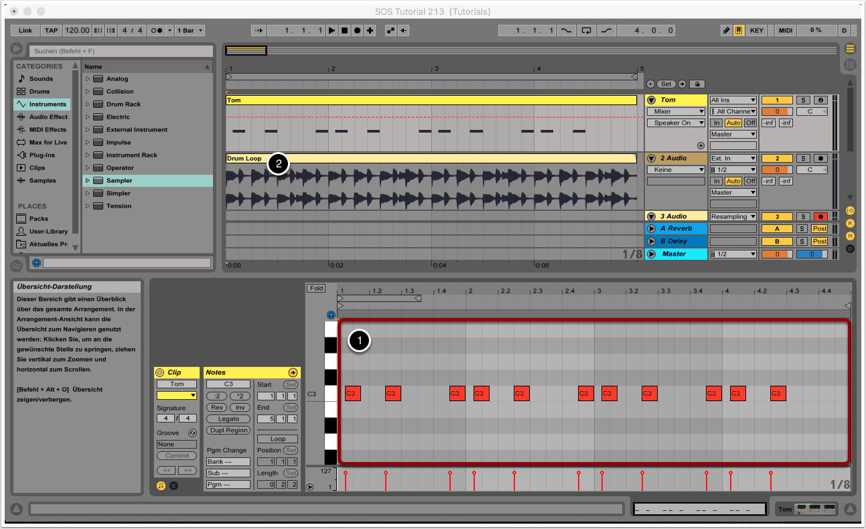Arm the 3 Audio track for recording
The height and width of the screenshot is (529, 866).
820,216
